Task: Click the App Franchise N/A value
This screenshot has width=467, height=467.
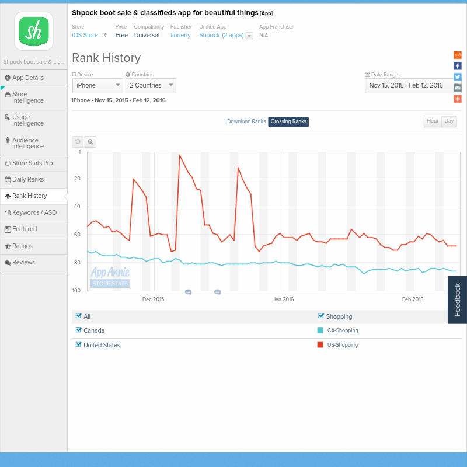Action: [264, 36]
